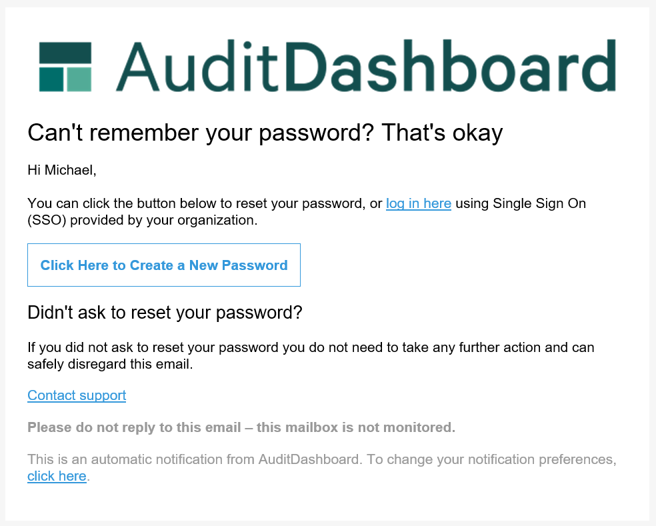Click the "Didn't ask to reset your password?" heading

pyautogui.click(x=165, y=312)
